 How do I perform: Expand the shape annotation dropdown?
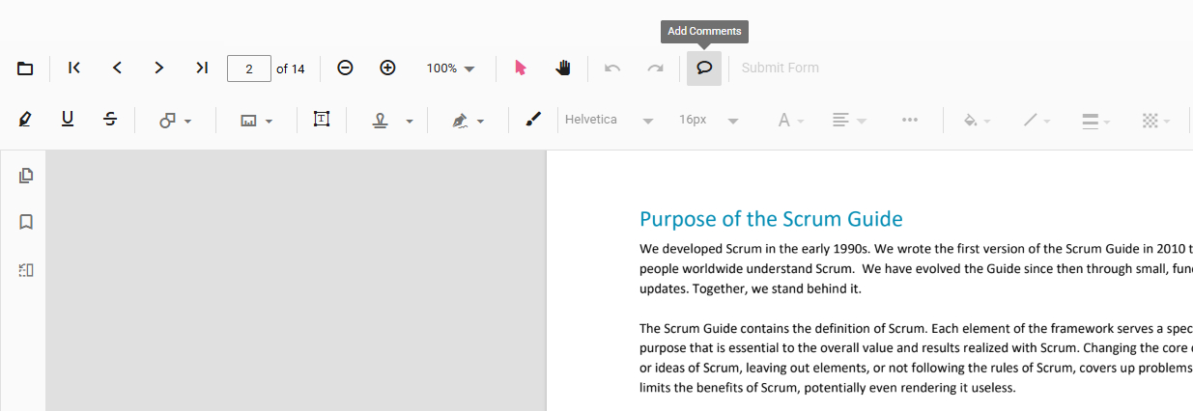pos(175,121)
